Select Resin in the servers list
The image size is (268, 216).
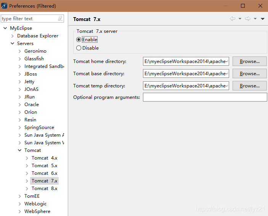30,120
